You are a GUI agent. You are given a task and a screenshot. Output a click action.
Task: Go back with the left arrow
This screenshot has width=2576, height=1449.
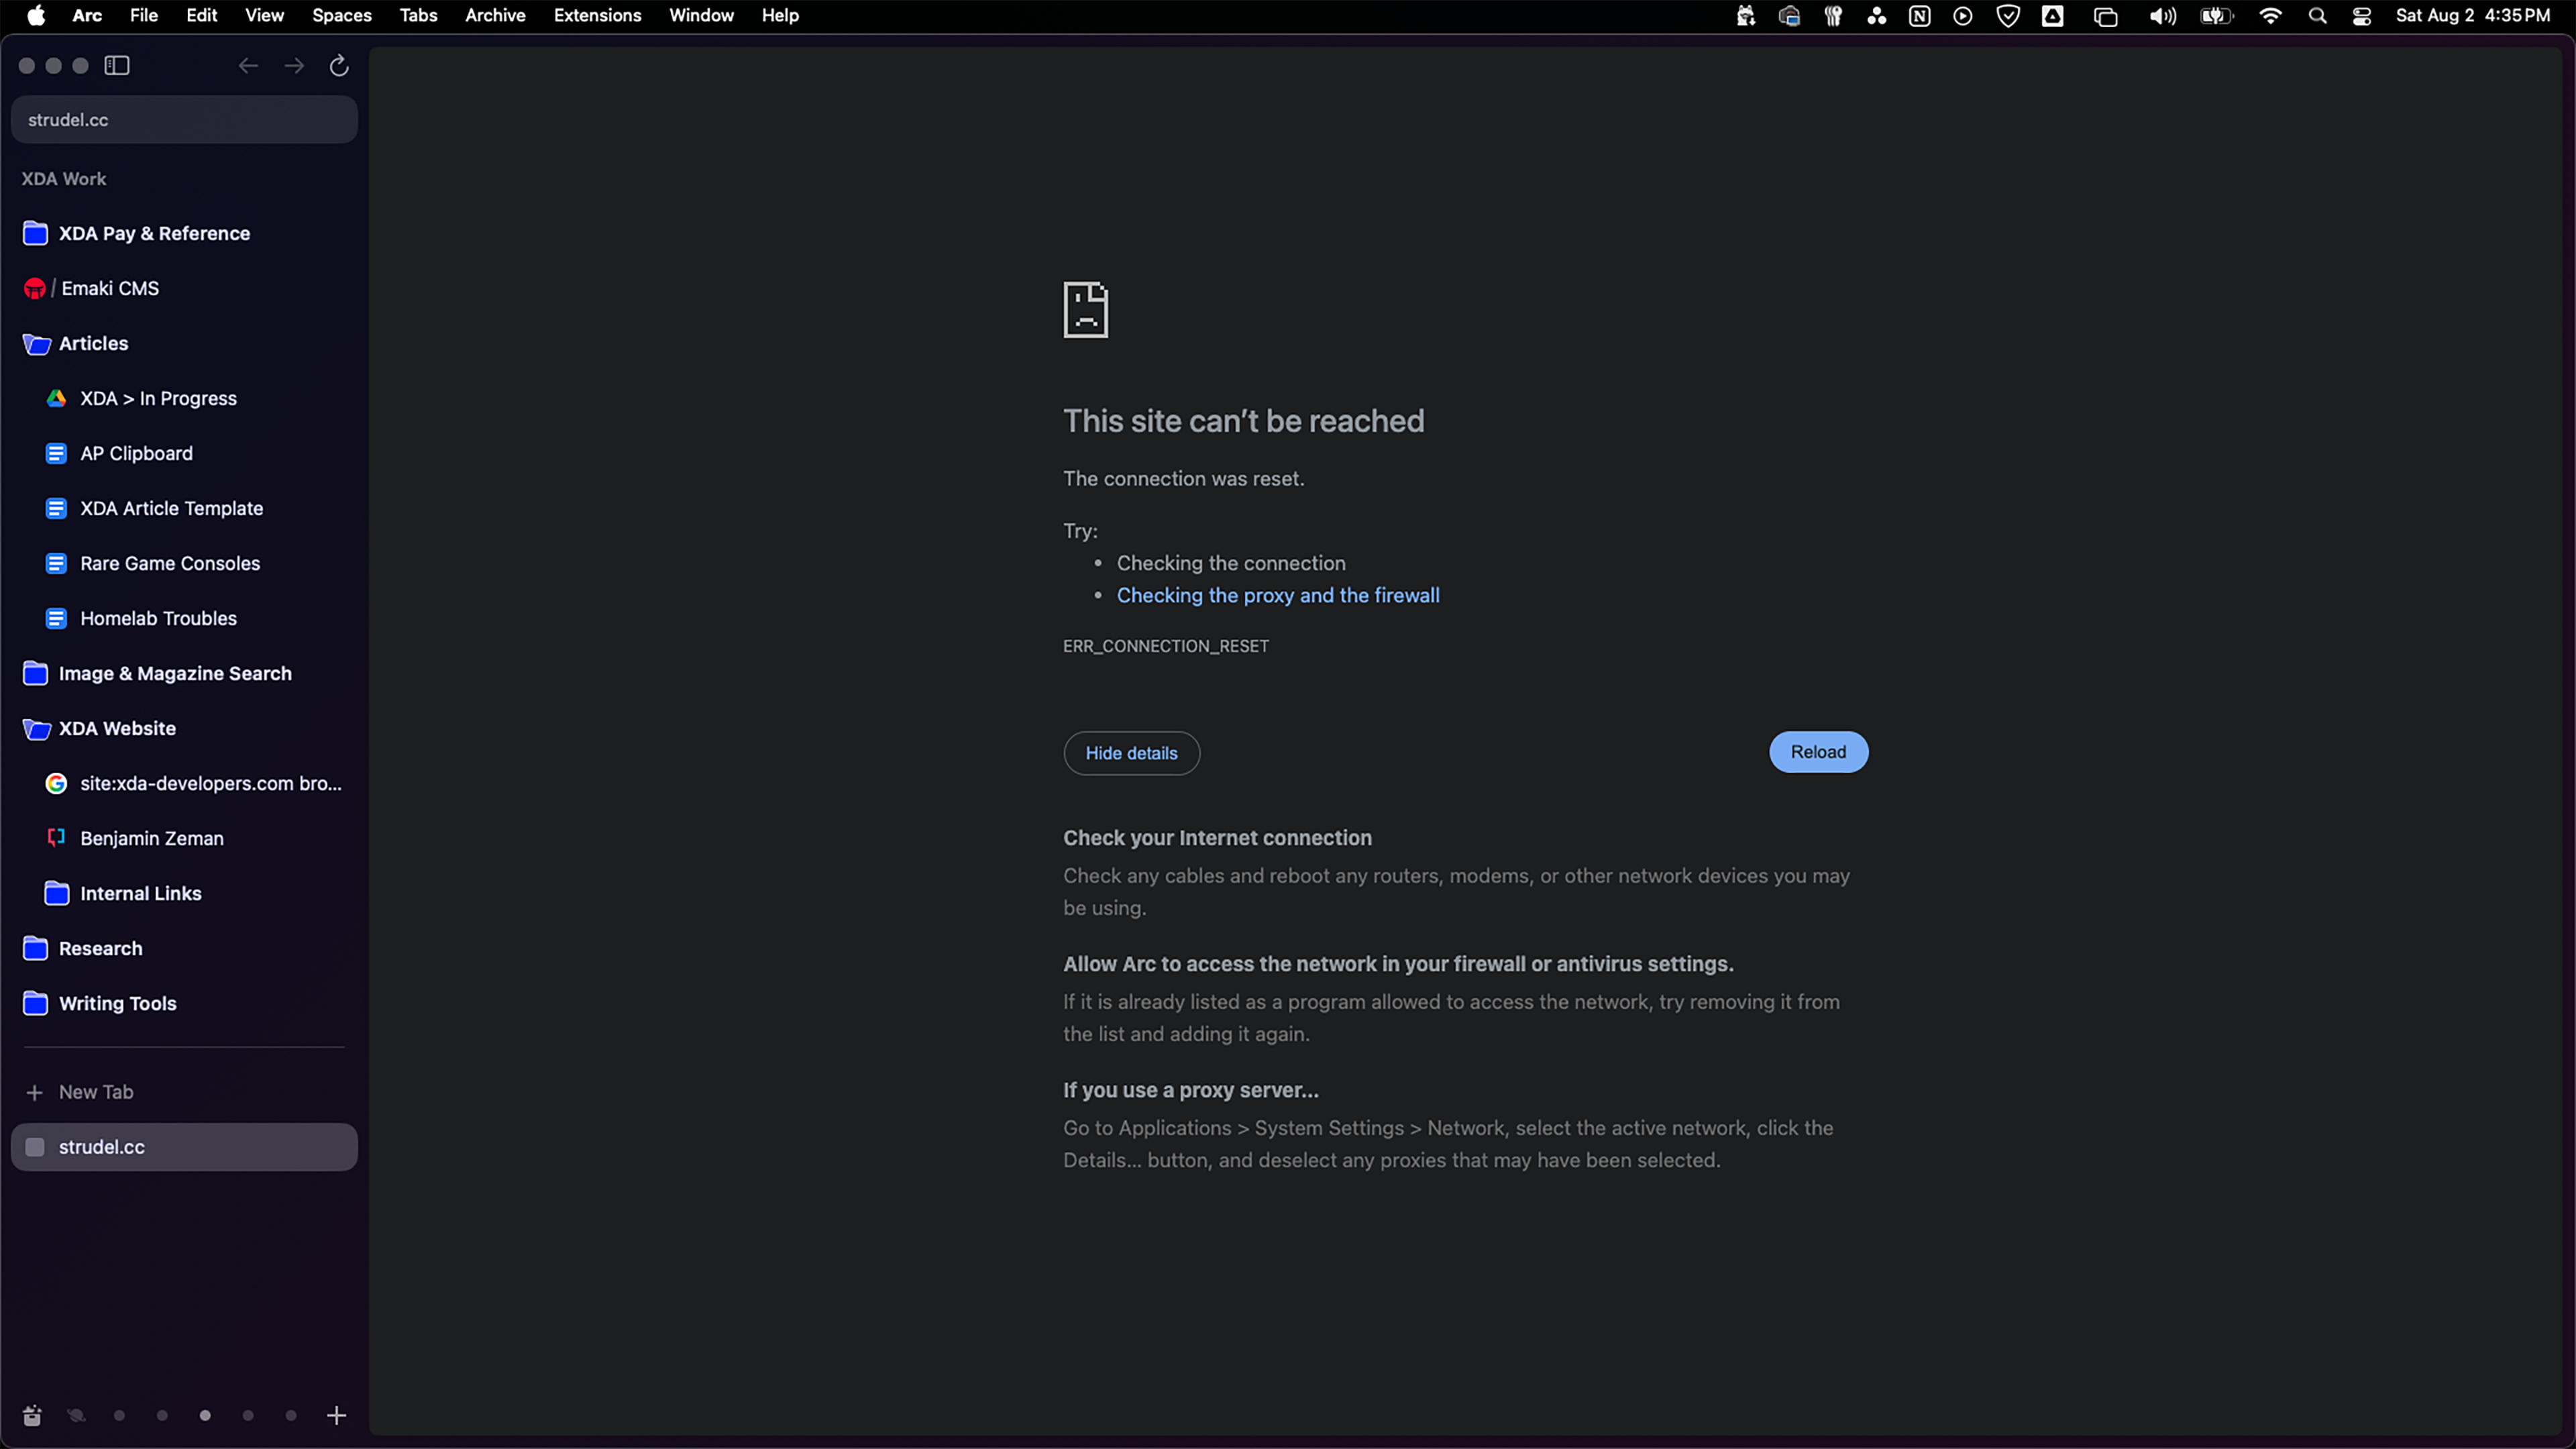248,66
